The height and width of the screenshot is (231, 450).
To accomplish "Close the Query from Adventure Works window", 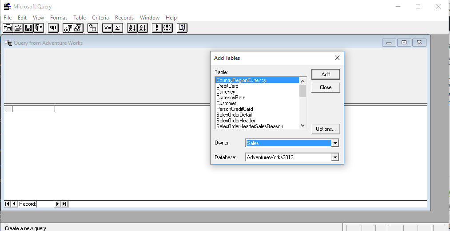I will tap(419, 43).
